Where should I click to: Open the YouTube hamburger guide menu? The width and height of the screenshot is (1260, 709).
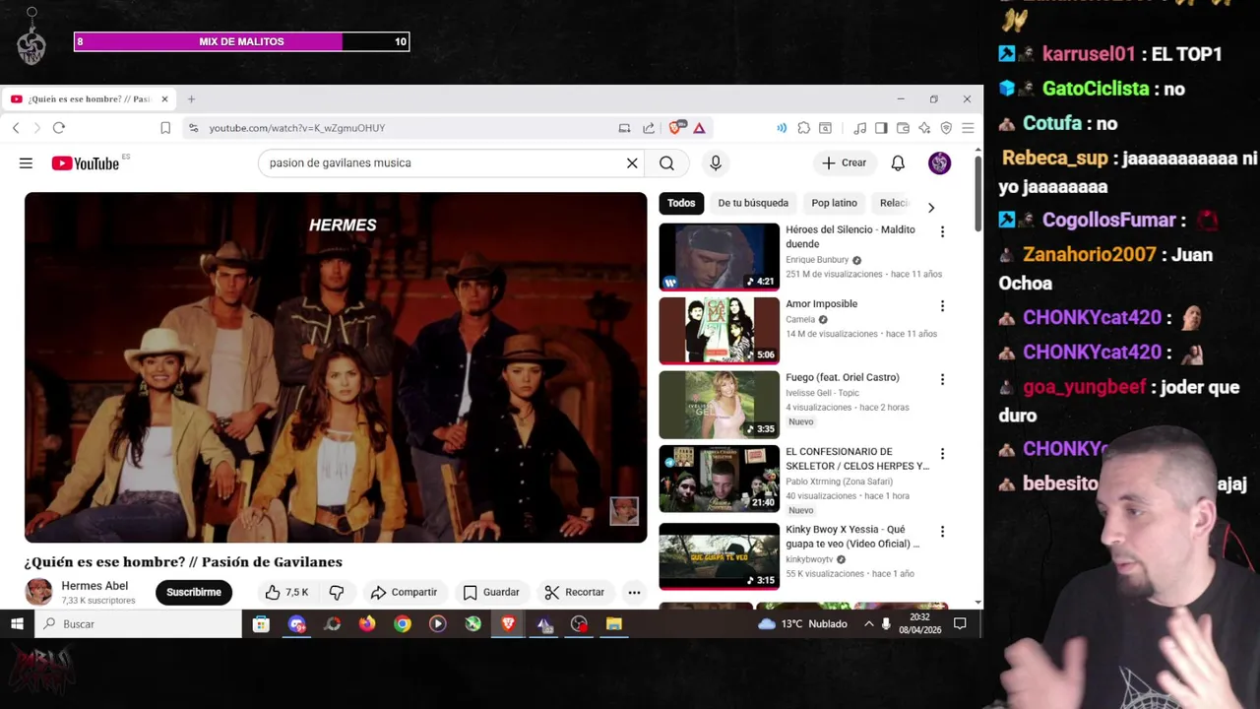coord(26,163)
